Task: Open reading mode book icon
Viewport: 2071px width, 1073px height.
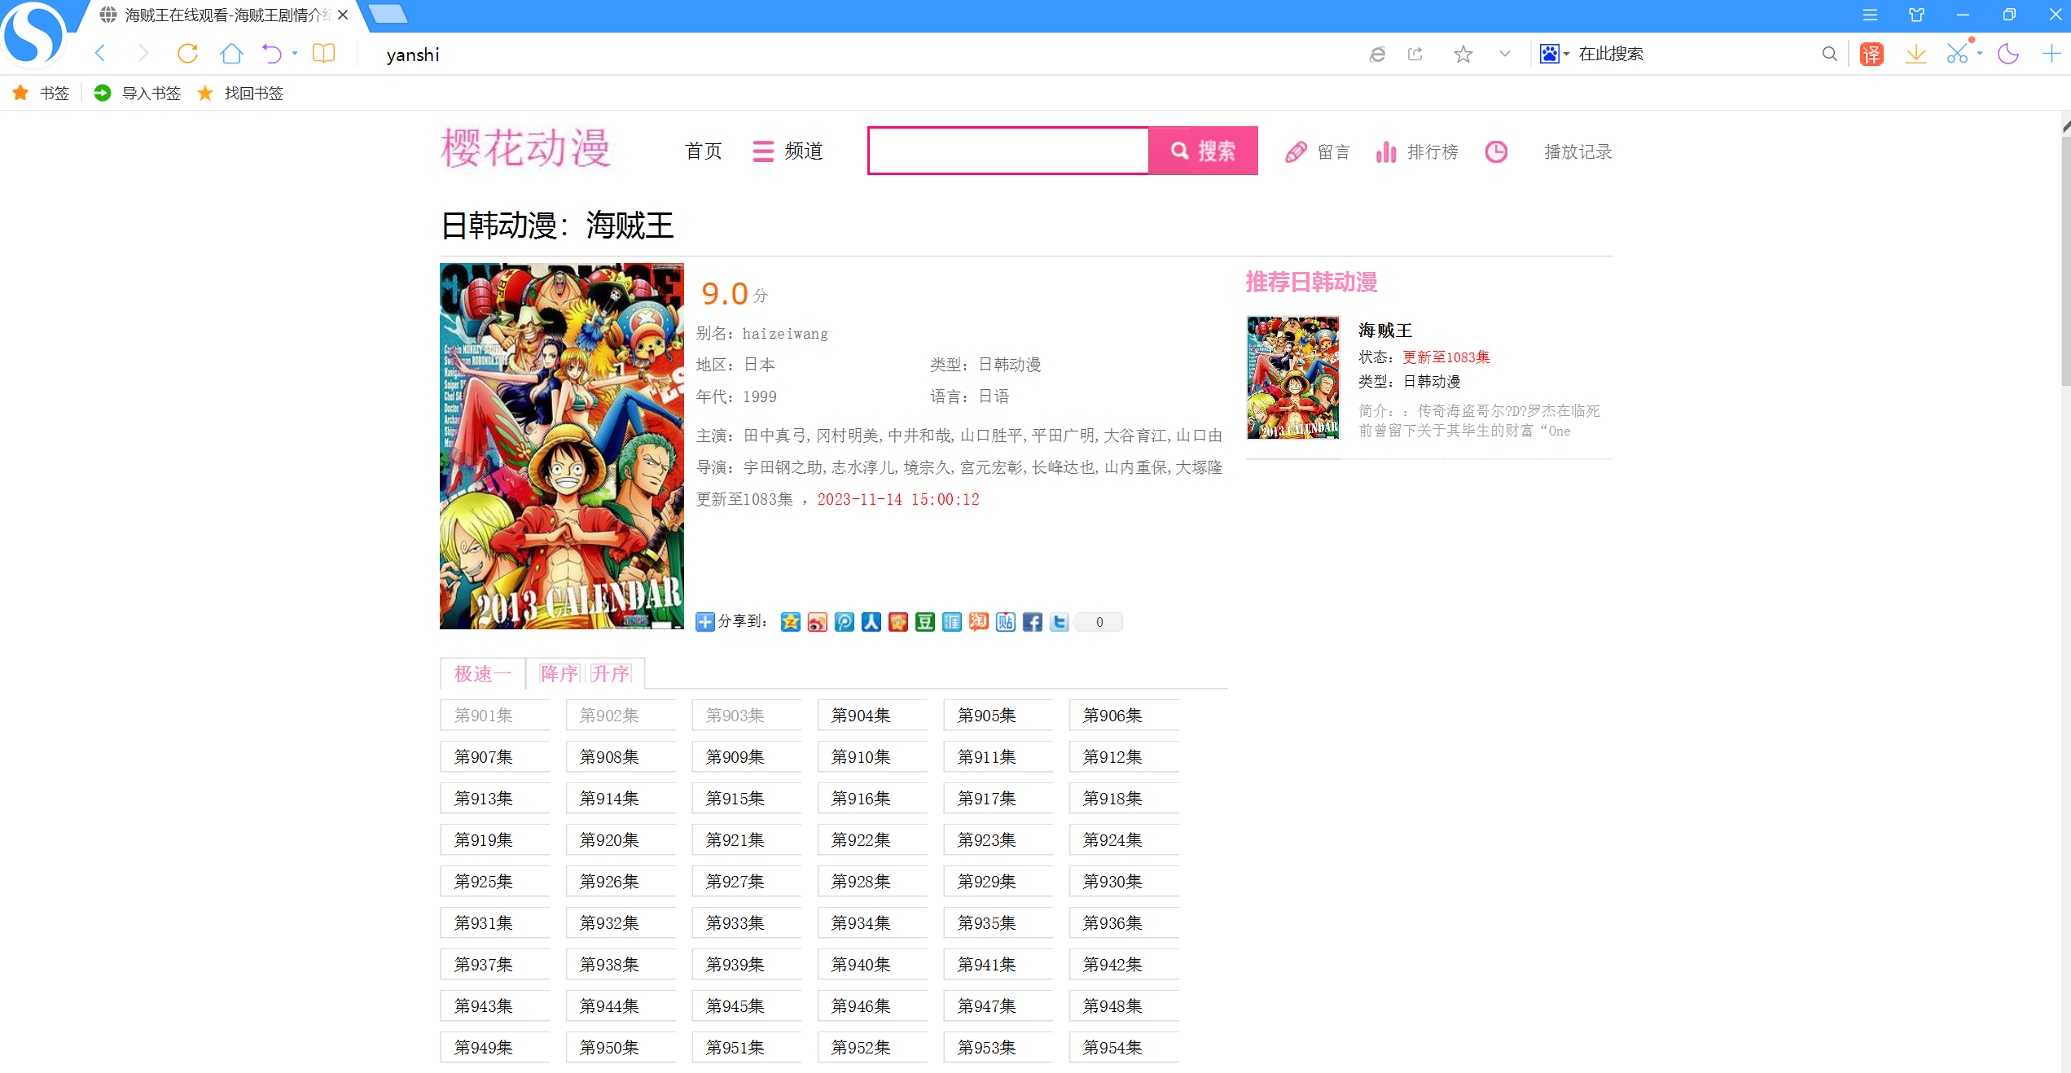Action: click(324, 54)
